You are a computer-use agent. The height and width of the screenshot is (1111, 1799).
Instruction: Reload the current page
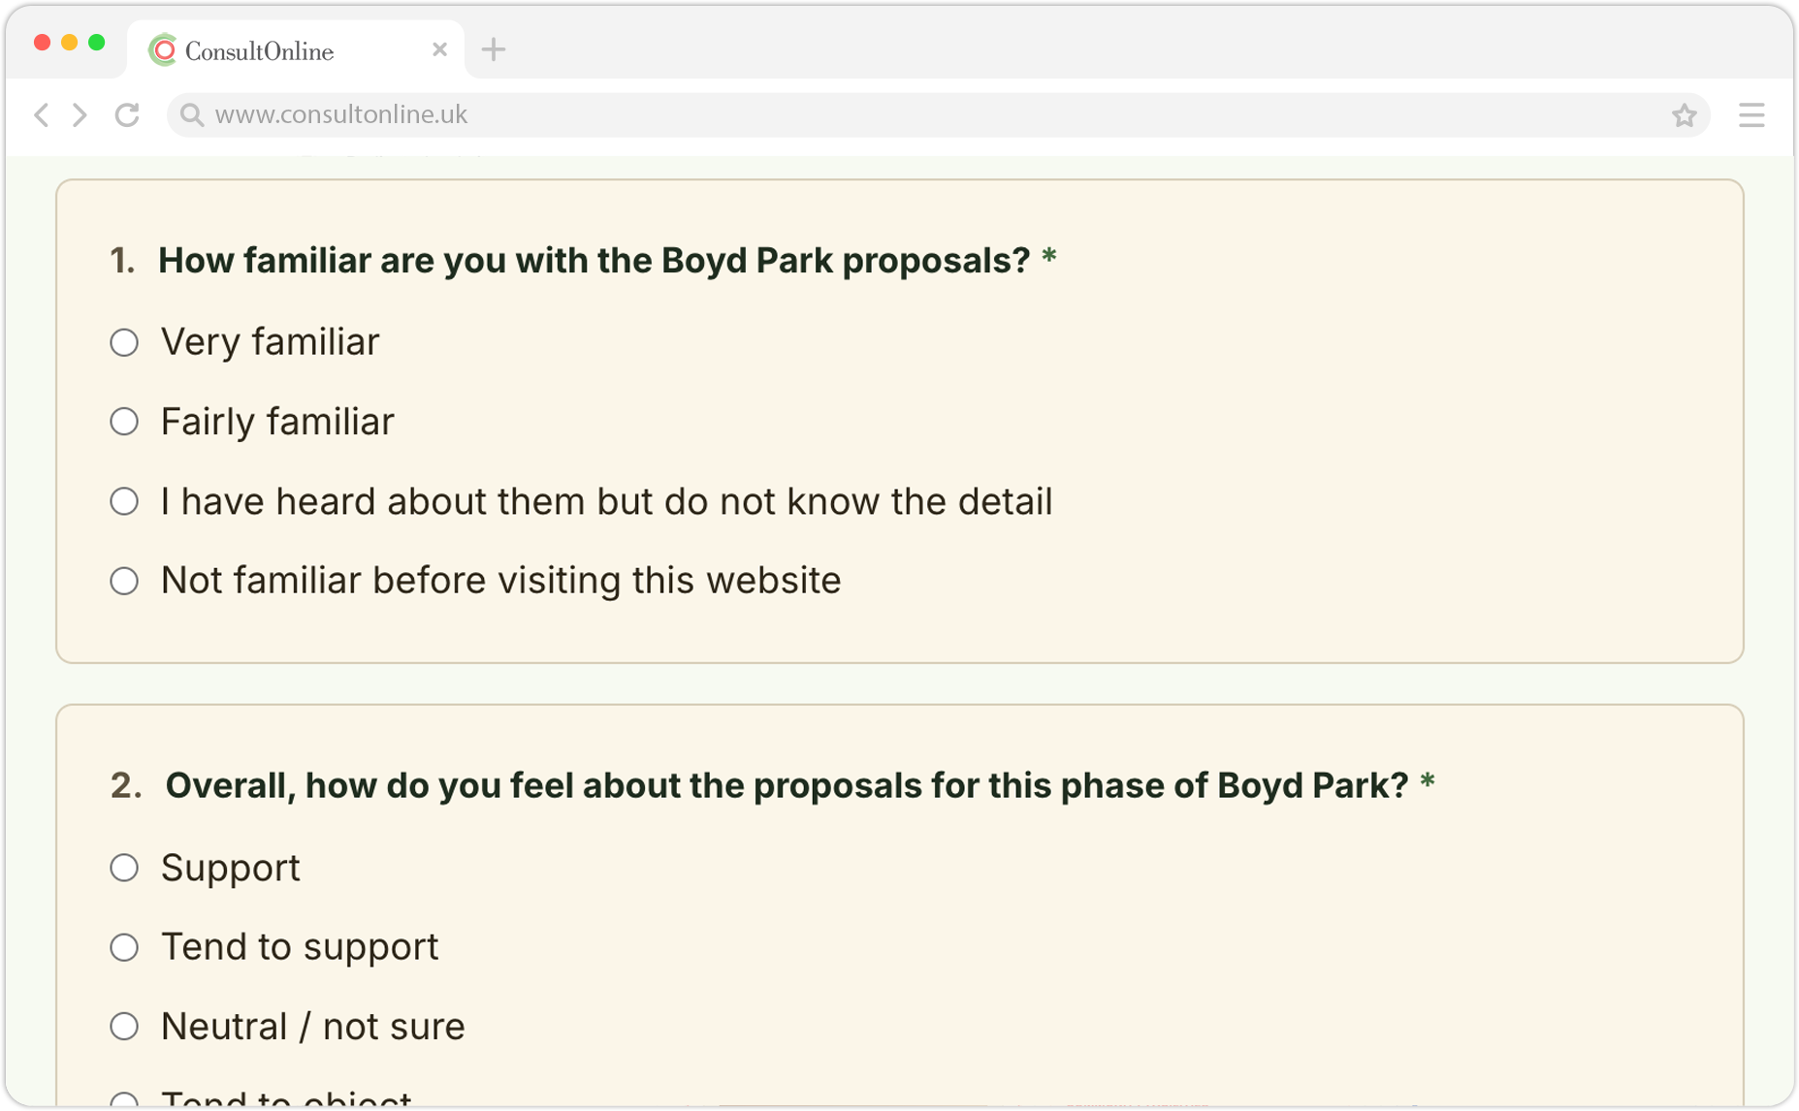click(127, 114)
